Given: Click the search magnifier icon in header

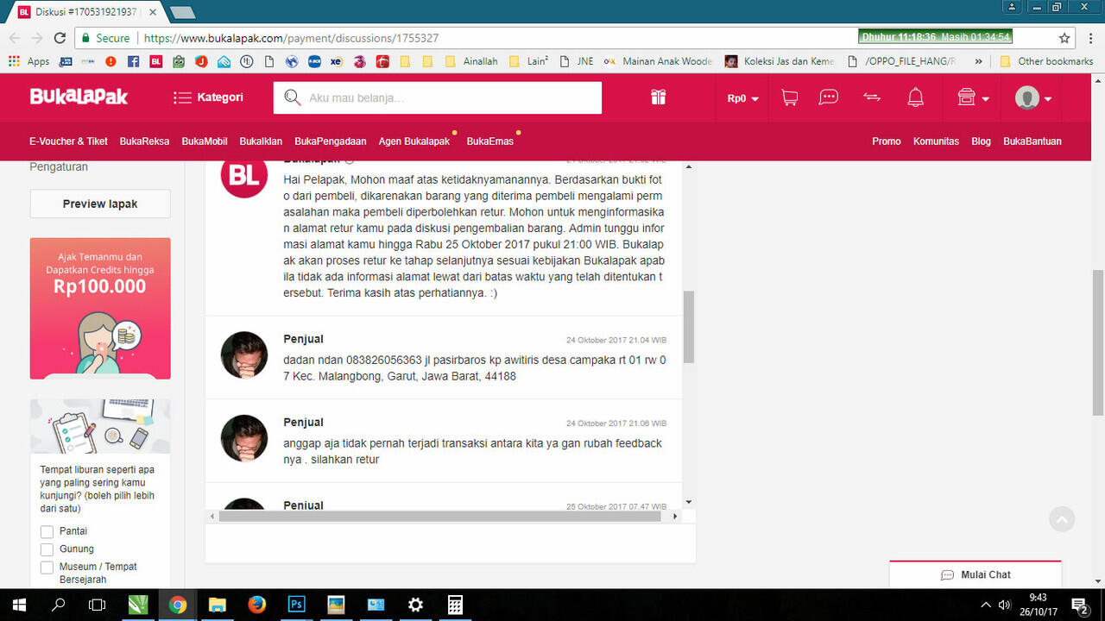Looking at the screenshot, I should (x=293, y=97).
